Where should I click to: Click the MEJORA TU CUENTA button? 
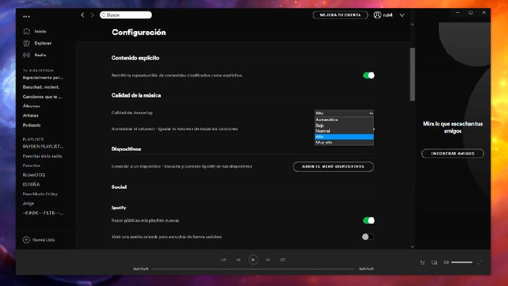tap(340, 15)
